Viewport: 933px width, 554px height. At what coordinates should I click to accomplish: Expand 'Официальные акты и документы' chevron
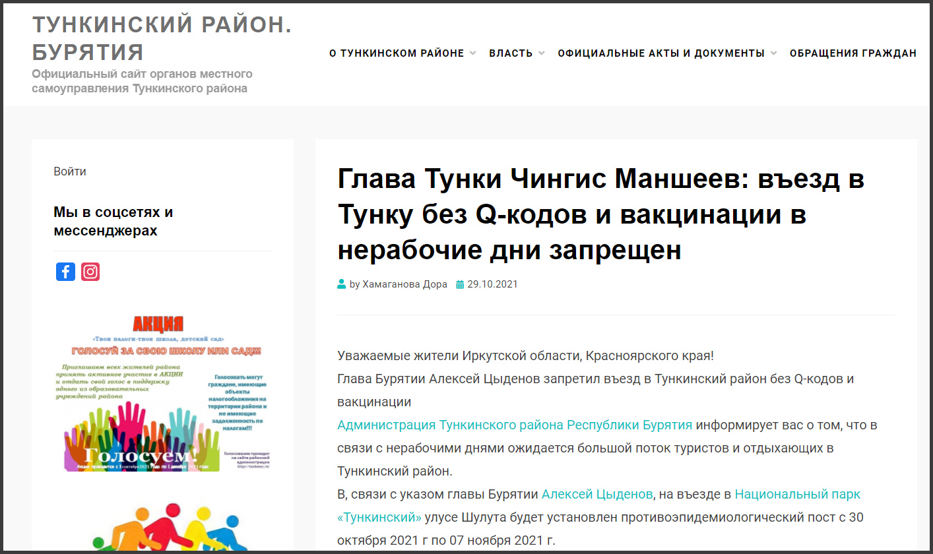click(x=773, y=53)
